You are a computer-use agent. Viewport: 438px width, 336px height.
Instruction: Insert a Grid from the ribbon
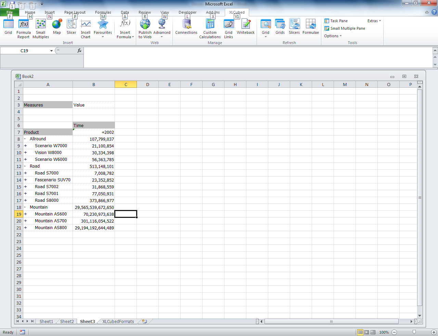click(8, 27)
